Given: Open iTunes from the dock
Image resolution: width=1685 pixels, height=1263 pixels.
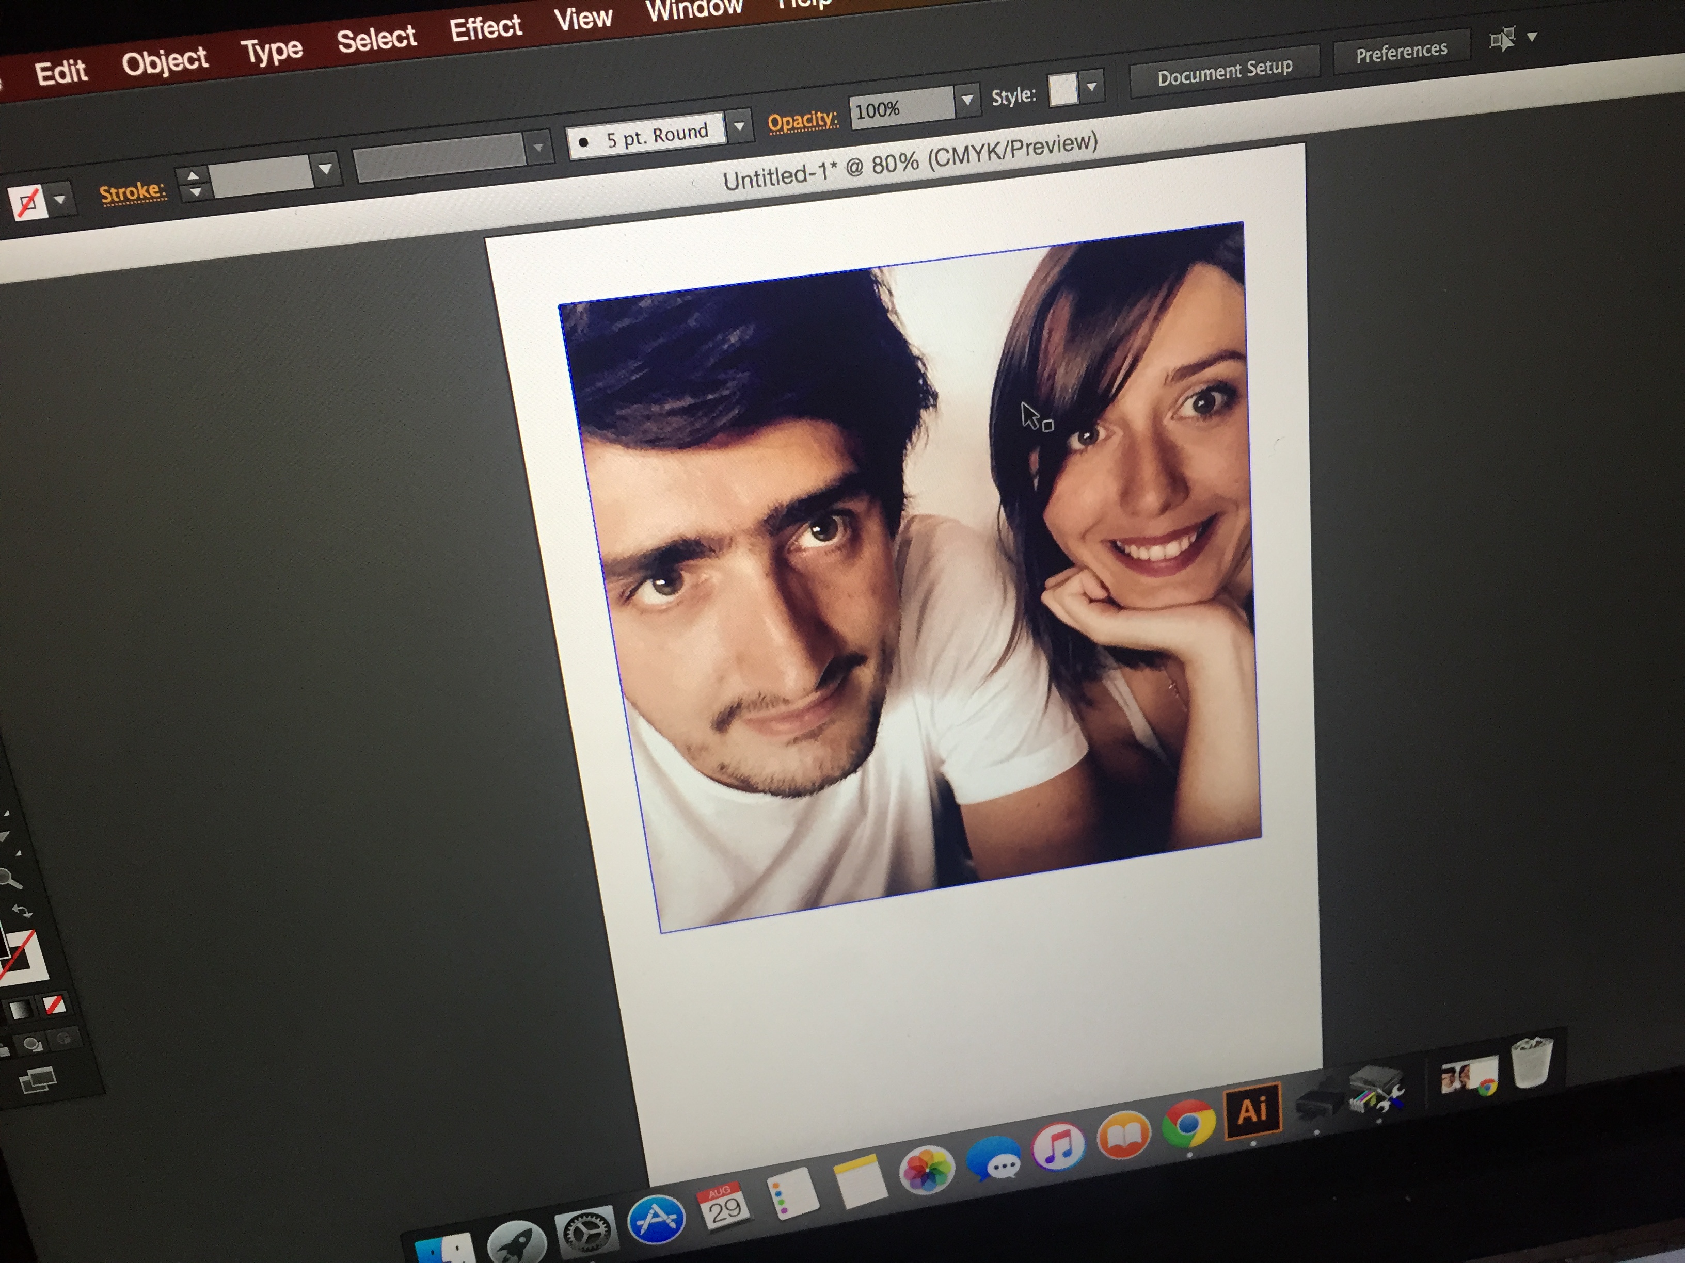Looking at the screenshot, I should click(x=1059, y=1146).
